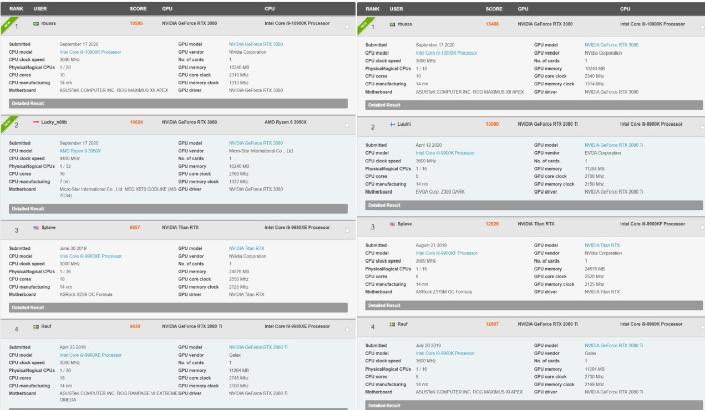Open Detailed Result for rbuass's 10595 score
Viewport: 705px width, 410px height.
coord(178,104)
